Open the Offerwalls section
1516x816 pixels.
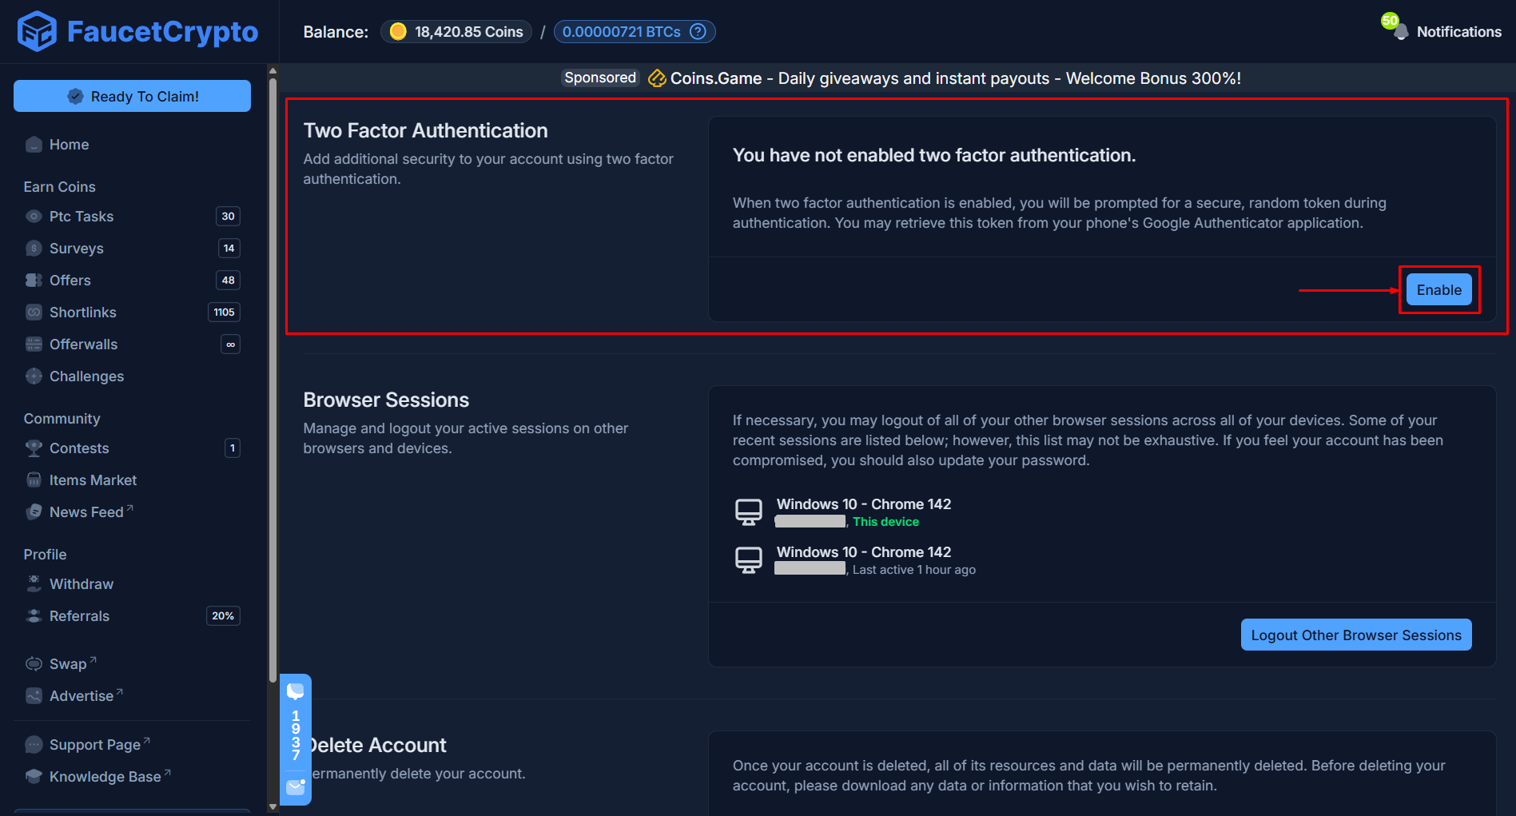point(82,344)
